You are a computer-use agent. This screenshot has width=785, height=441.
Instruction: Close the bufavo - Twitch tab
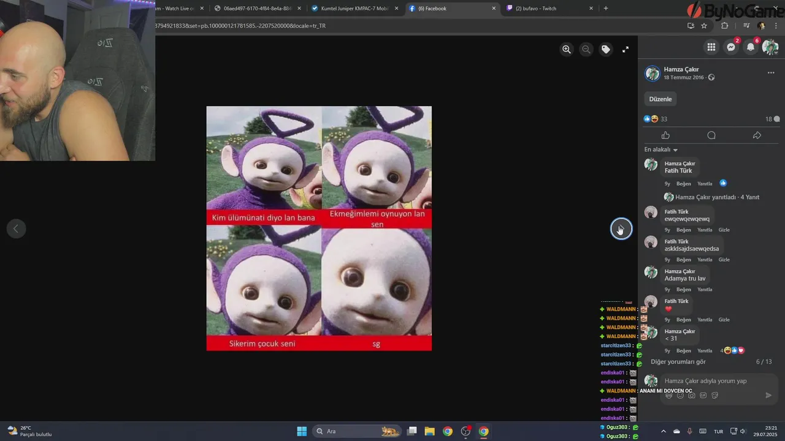tap(591, 9)
